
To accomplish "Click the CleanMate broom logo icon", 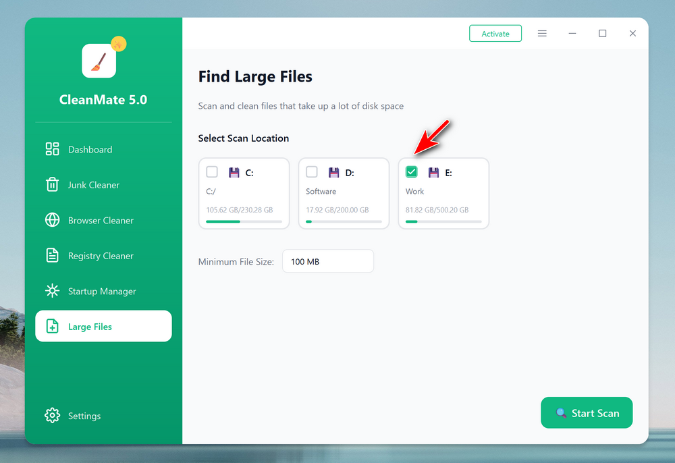I will (x=99, y=61).
